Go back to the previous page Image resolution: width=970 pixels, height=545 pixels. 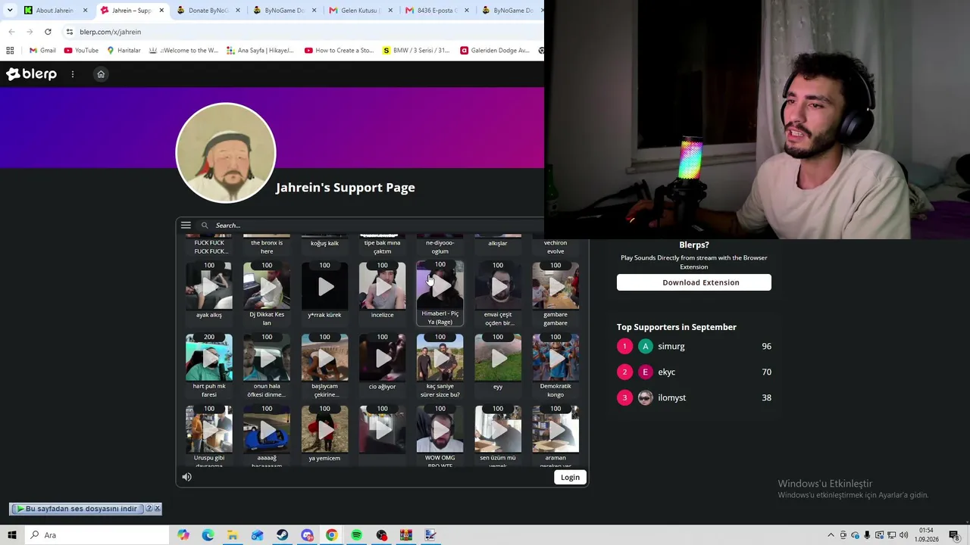(x=11, y=32)
